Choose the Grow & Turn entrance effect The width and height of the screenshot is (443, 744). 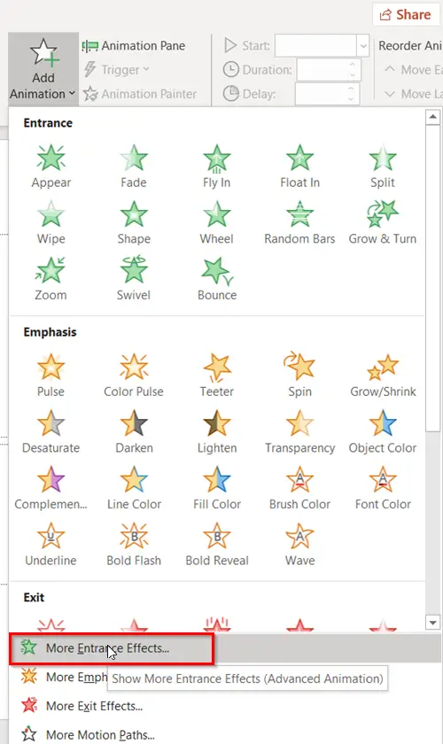[382, 222]
